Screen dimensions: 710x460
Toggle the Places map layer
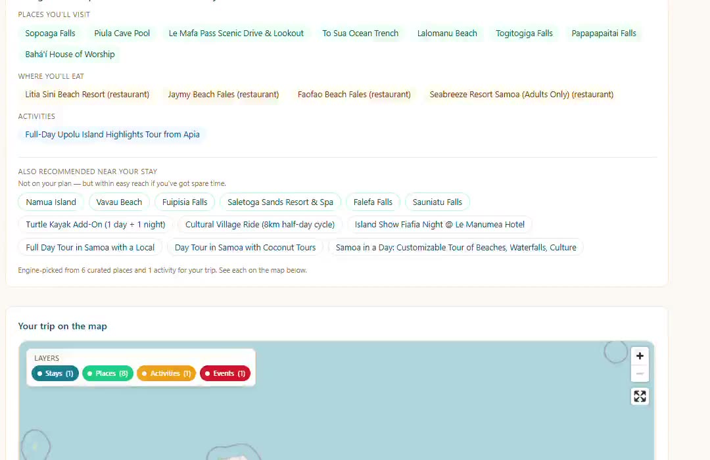tap(108, 373)
